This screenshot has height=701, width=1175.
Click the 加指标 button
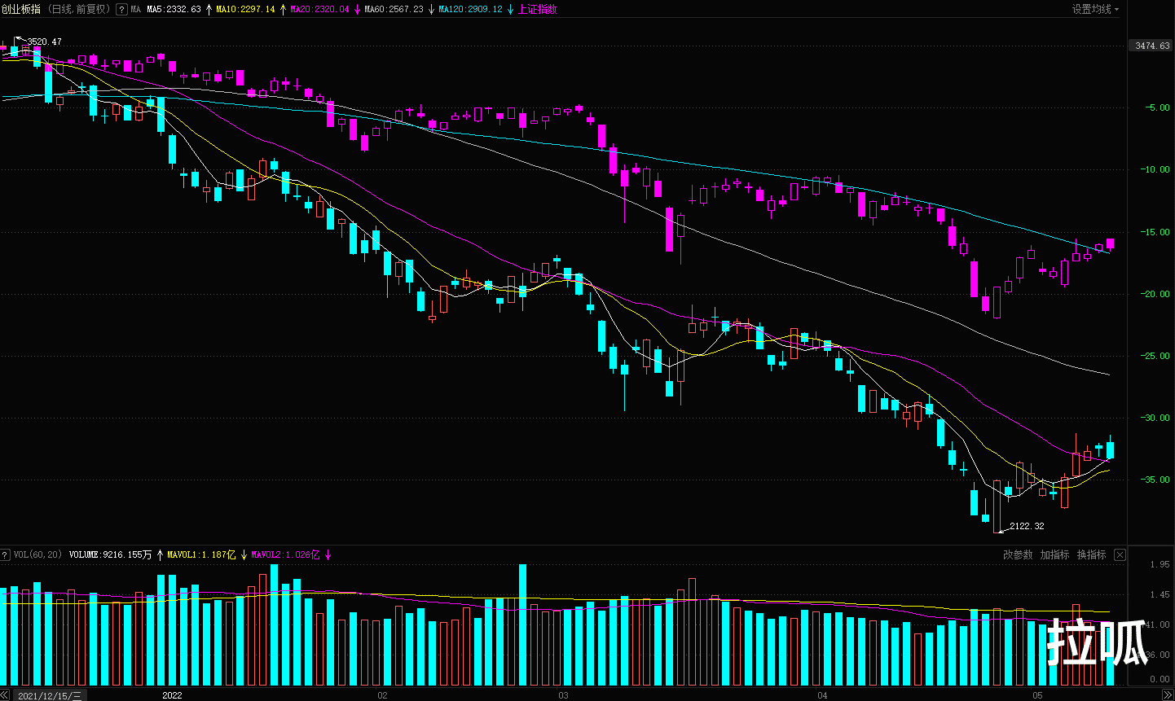point(1054,554)
